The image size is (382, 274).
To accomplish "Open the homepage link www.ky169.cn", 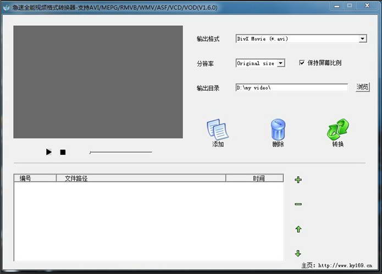I will pos(345,265).
